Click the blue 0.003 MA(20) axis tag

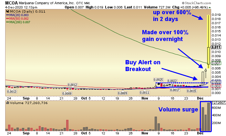[x=216, y=82]
